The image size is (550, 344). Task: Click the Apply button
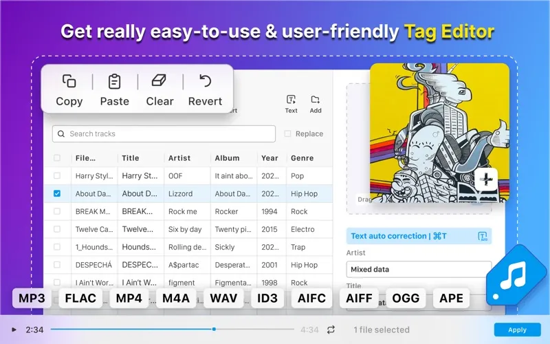pyautogui.click(x=518, y=330)
